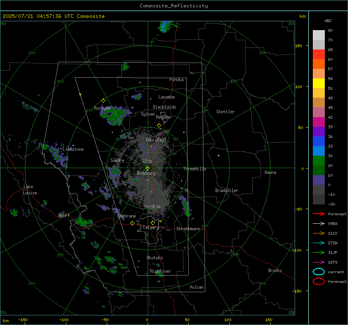Click the Innisfail city label

point(156,140)
